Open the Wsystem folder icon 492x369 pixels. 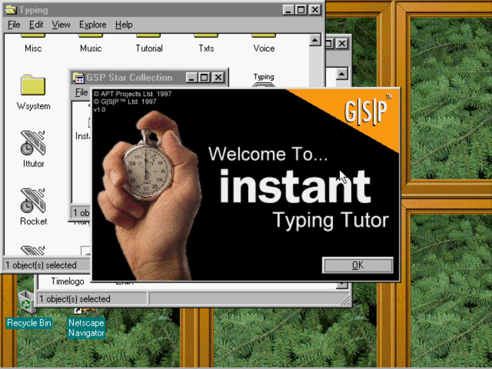point(33,85)
